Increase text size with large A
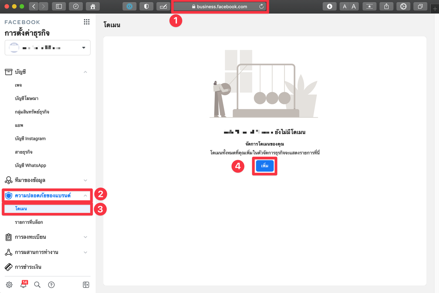The image size is (439, 293). click(x=354, y=6)
